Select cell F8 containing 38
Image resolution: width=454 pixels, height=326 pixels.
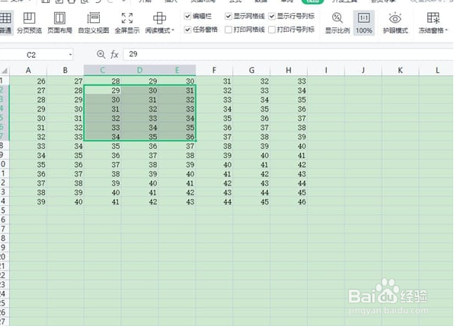[x=214, y=146]
